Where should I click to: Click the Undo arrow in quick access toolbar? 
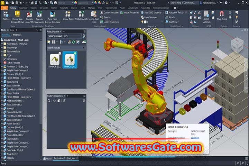point(21,3)
